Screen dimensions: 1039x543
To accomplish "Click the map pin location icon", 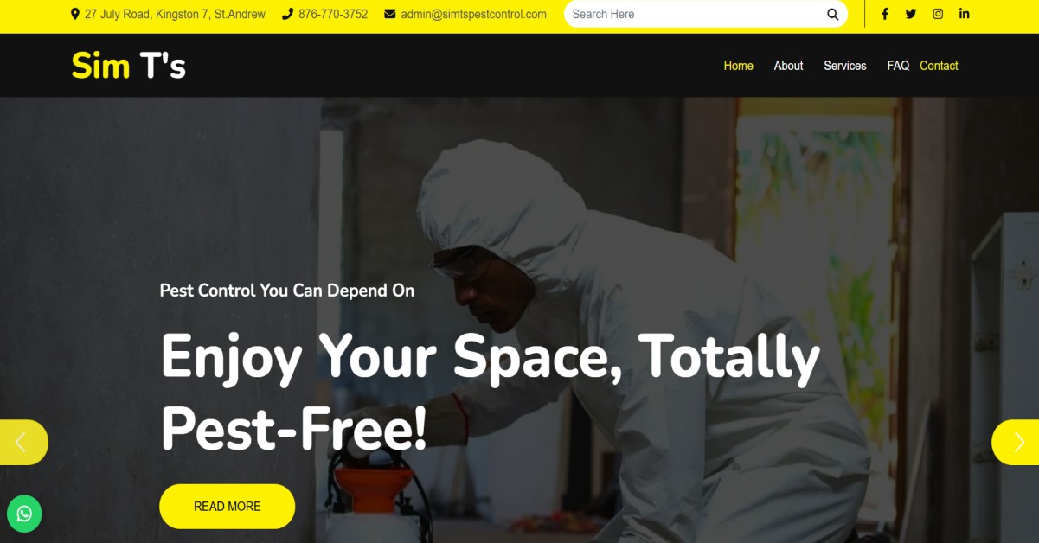I will [x=75, y=14].
